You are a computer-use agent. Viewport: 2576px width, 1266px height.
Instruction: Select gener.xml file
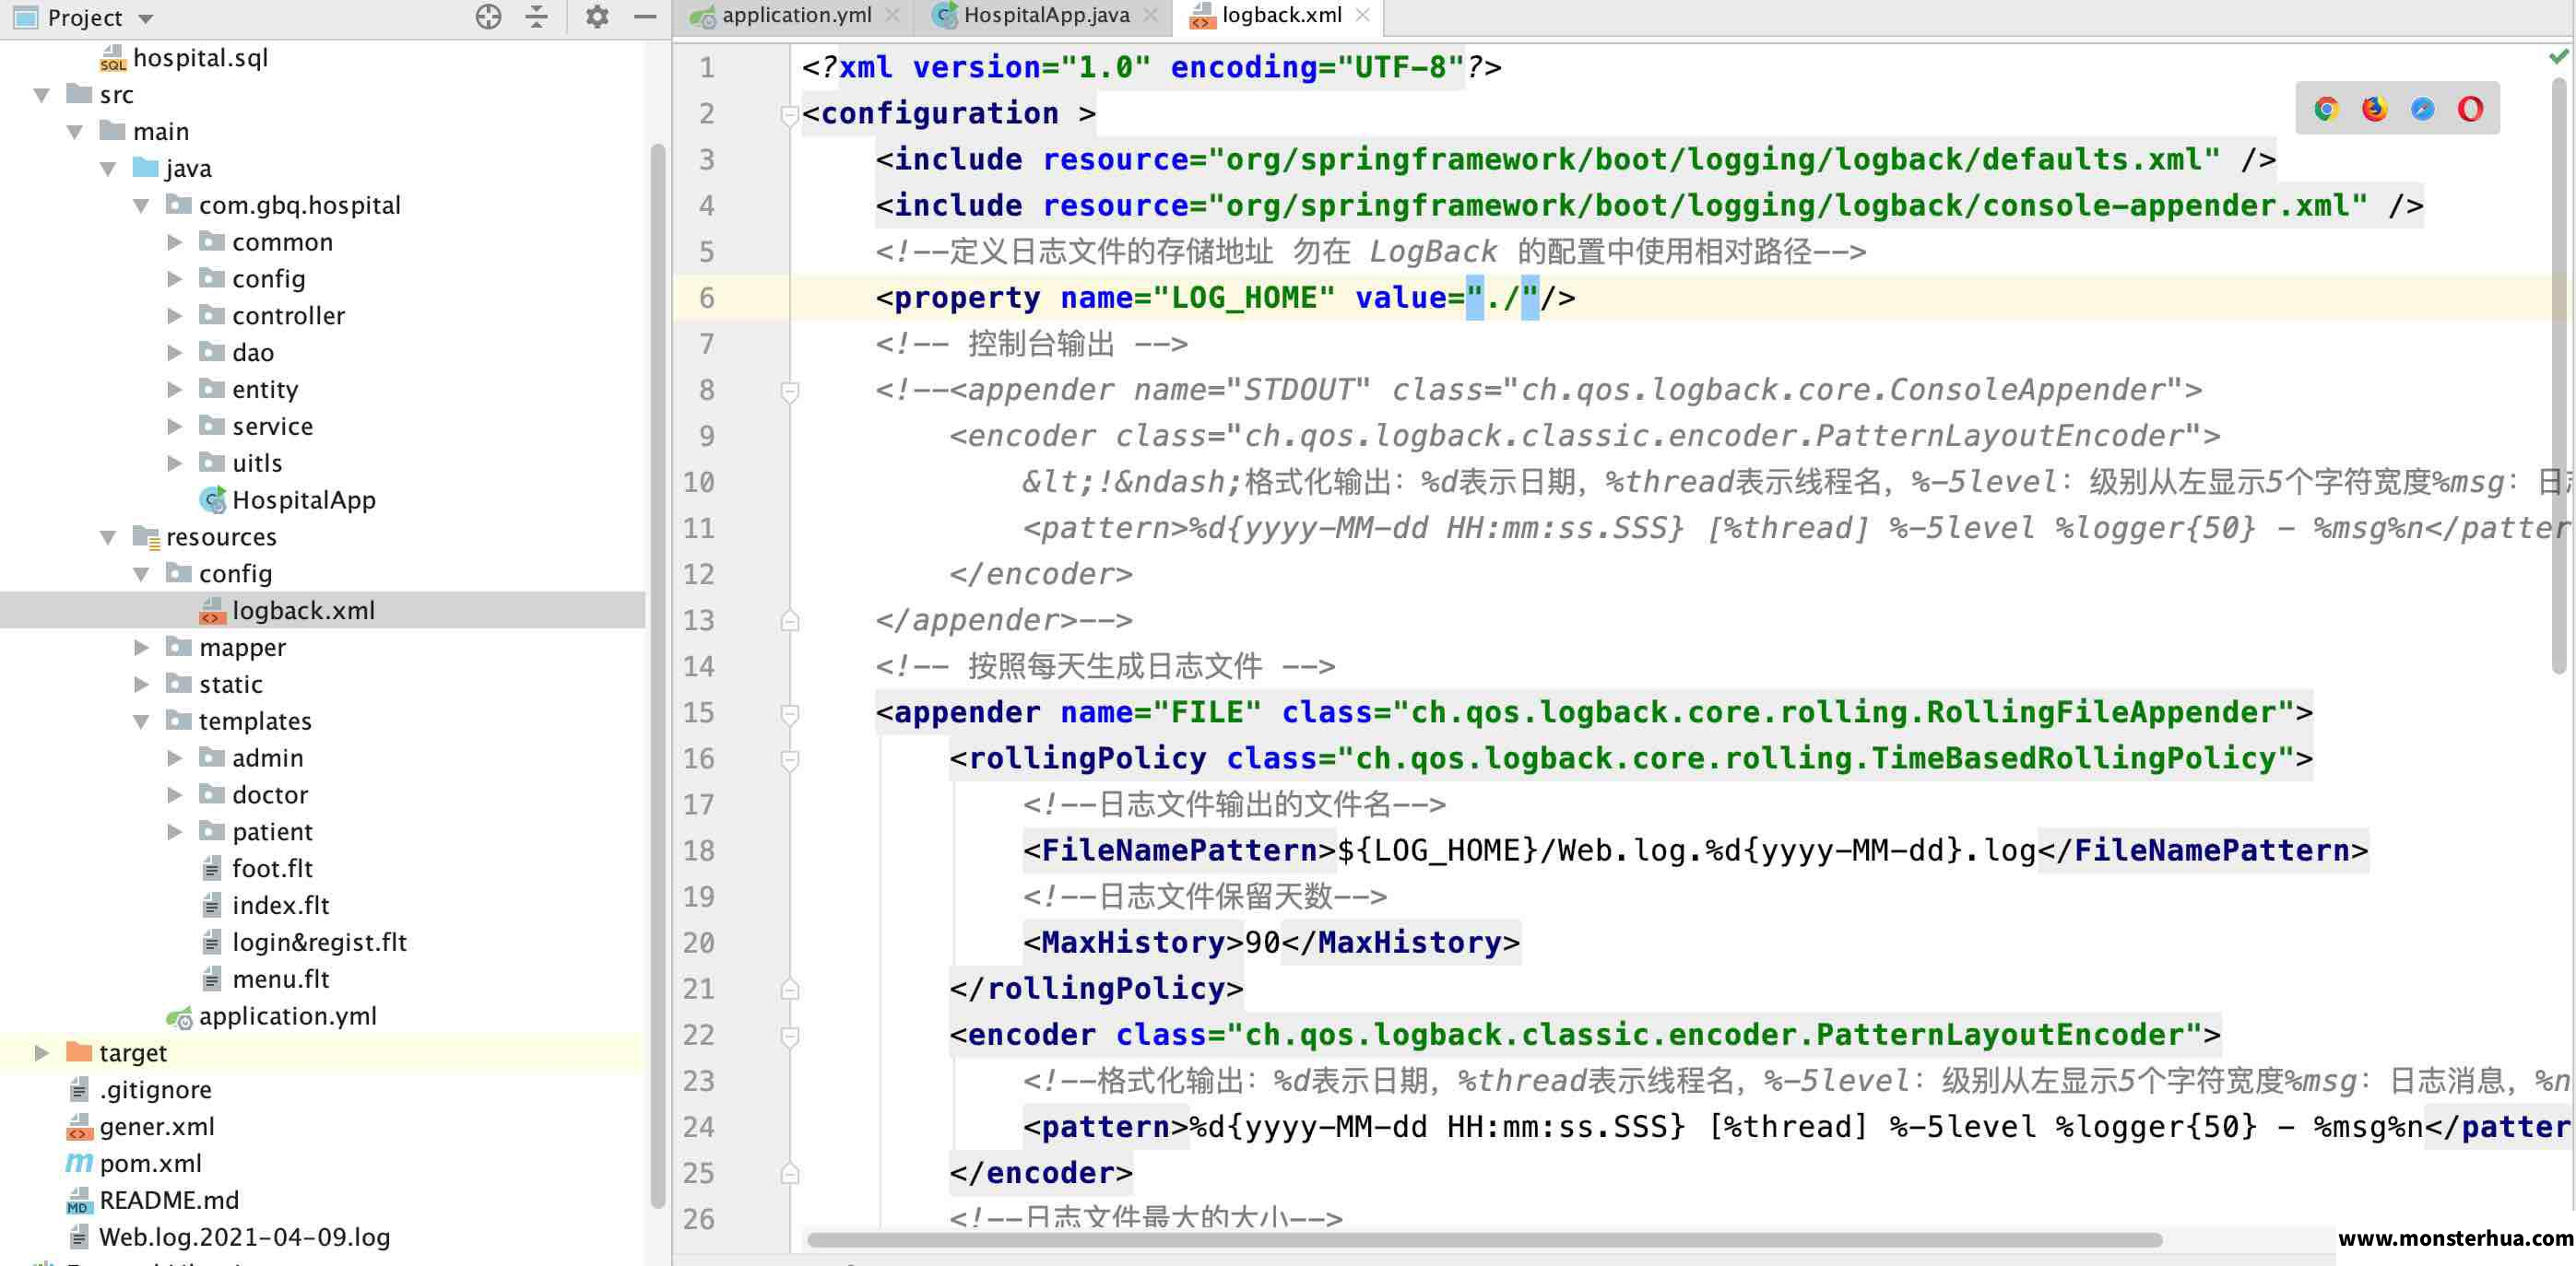[x=157, y=1127]
